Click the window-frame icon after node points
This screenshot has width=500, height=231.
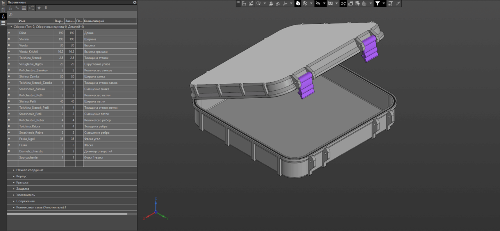click(350, 4)
